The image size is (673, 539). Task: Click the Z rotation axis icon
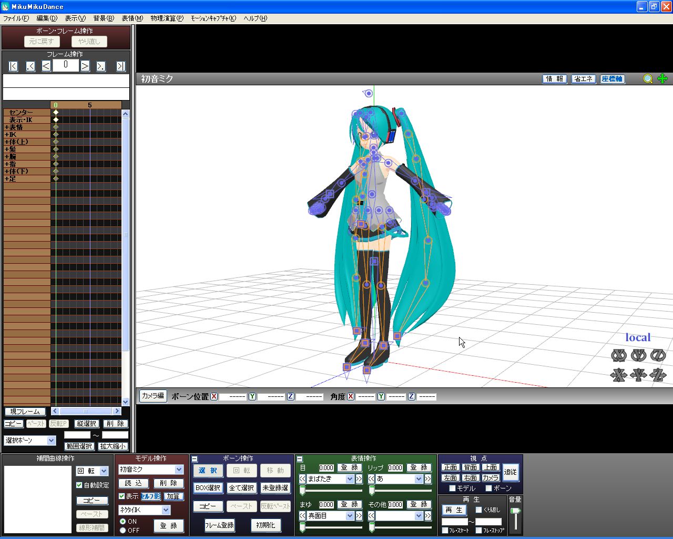coord(658,356)
